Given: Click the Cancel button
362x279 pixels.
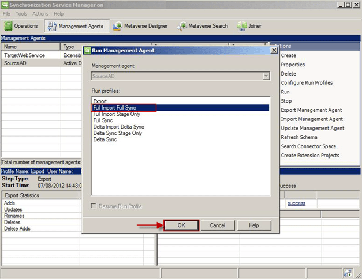Looking at the screenshot, I should pyautogui.click(x=217, y=225).
